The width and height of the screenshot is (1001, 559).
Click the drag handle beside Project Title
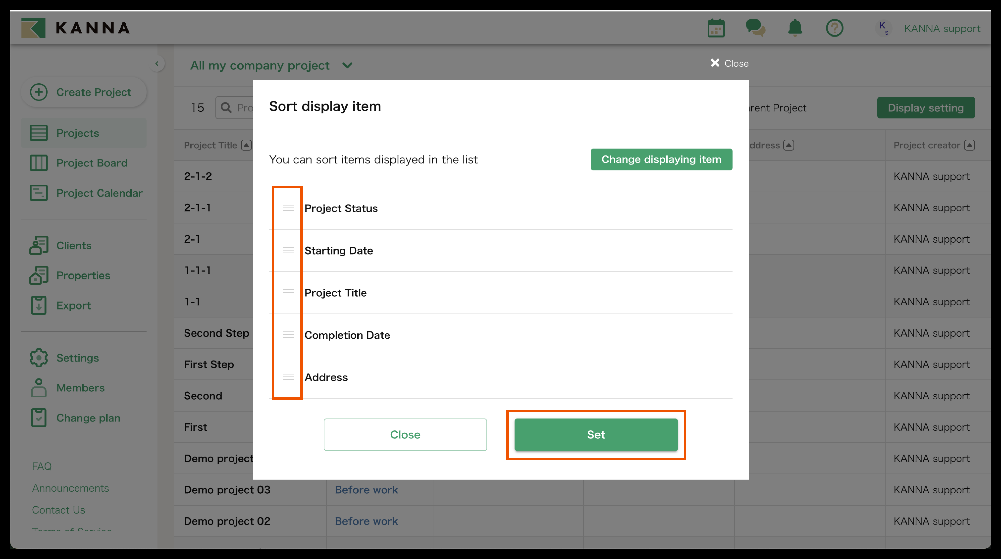pyautogui.click(x=288, y=293)
